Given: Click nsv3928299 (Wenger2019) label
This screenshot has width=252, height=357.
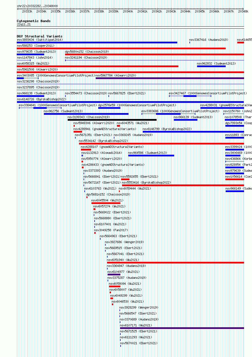Looking at the screenshot, I should tap(139, 308).
